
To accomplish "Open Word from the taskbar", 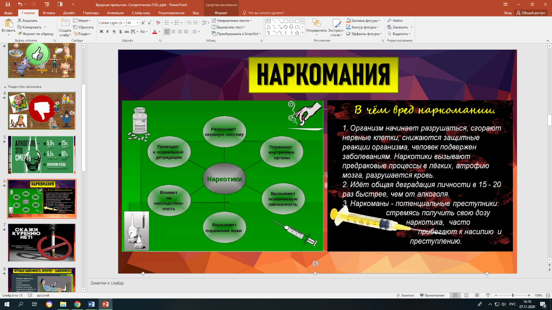I will [91, 304].
